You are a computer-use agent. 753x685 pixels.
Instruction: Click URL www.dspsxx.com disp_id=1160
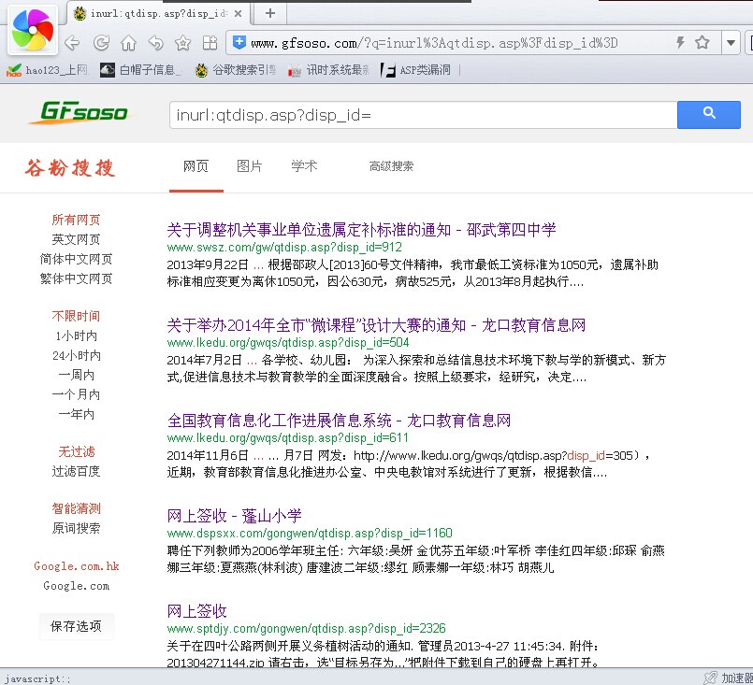[x=310, y=534]
